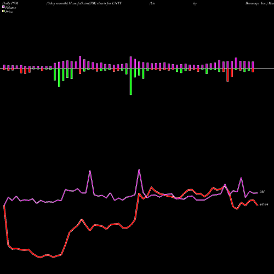This screenshot has height=274, width=274.
Task: Select the Volume legend label
Action: point(10,8)
